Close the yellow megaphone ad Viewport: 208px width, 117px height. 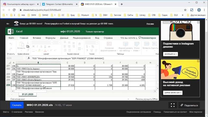pos(198,61)
